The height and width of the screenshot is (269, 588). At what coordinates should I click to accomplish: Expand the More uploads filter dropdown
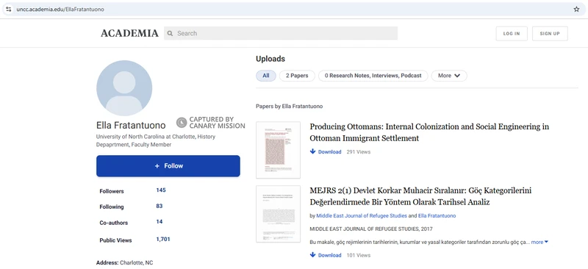point(449,76)
